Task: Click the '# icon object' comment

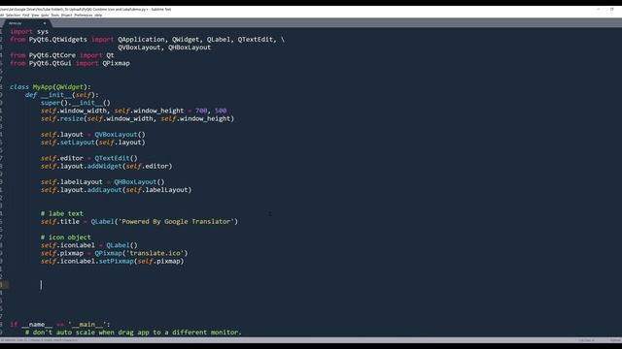Action: (x=66, y=237)
